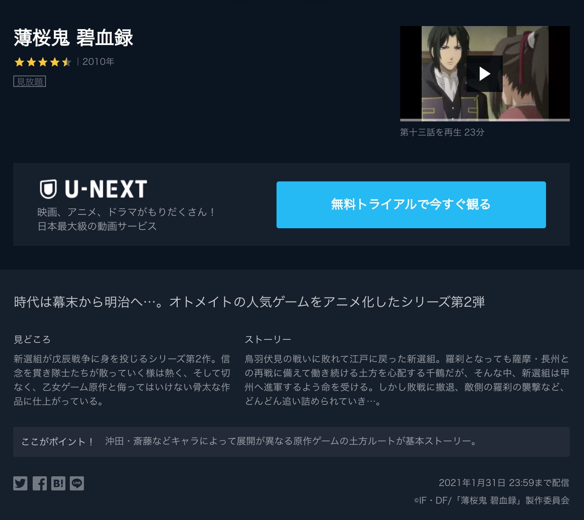This screenshot has width=584, height=520.
Task: Click the video progress bar under thumbnail
Action: pyautogui.click(x=485, y=120)
